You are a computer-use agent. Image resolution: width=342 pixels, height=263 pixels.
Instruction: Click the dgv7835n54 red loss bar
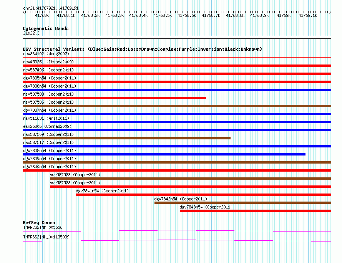tap(177, 82)
